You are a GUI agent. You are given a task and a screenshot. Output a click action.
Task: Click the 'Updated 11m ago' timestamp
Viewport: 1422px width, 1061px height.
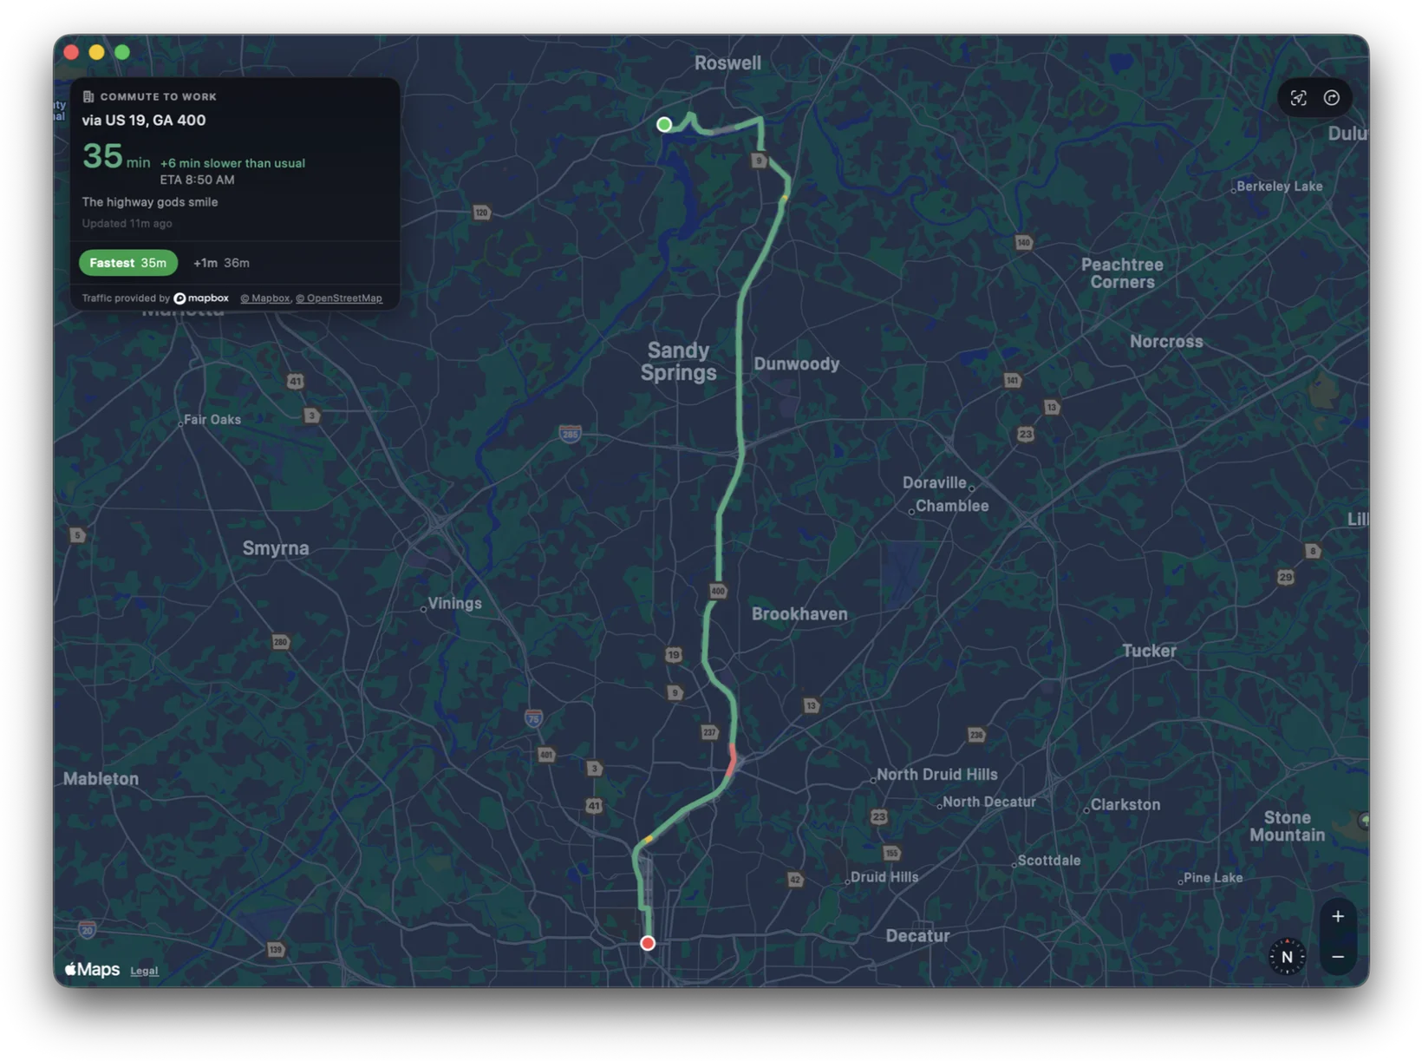[127, 224]
